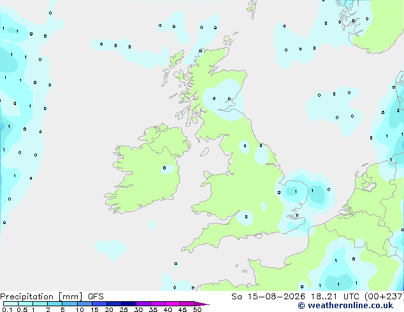Click the legend label '0.1'
The image size is (404, 312).
click(7, 309)
